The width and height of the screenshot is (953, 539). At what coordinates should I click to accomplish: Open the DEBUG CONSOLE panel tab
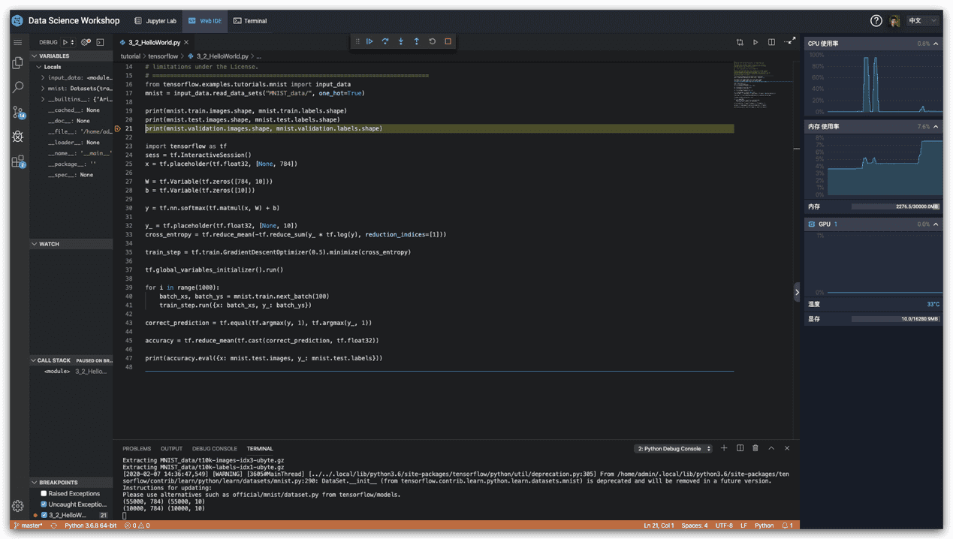214,449
